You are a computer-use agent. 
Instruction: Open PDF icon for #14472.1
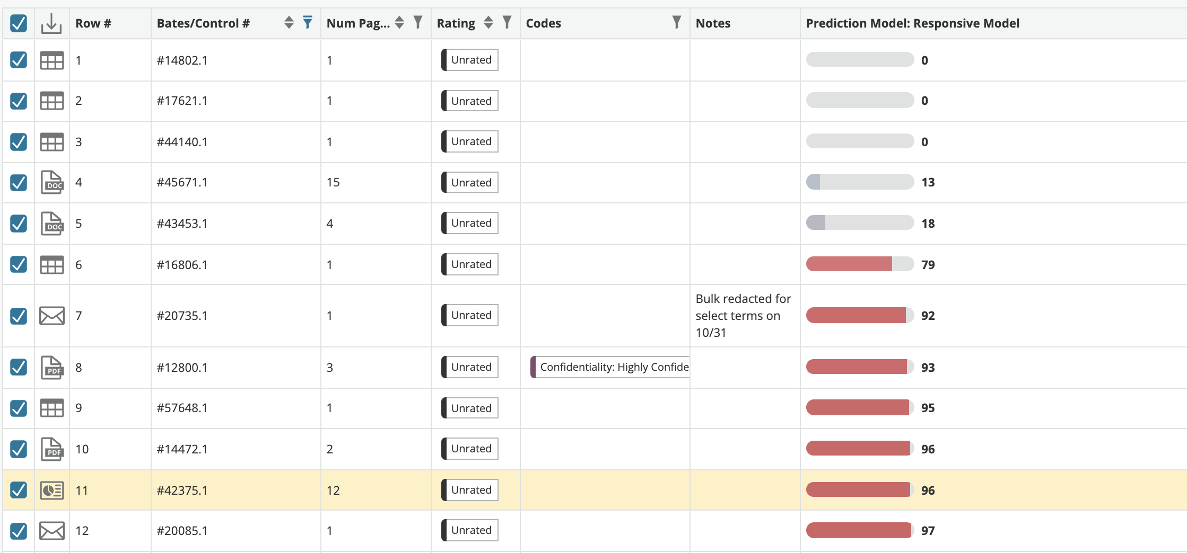[52, 449]
